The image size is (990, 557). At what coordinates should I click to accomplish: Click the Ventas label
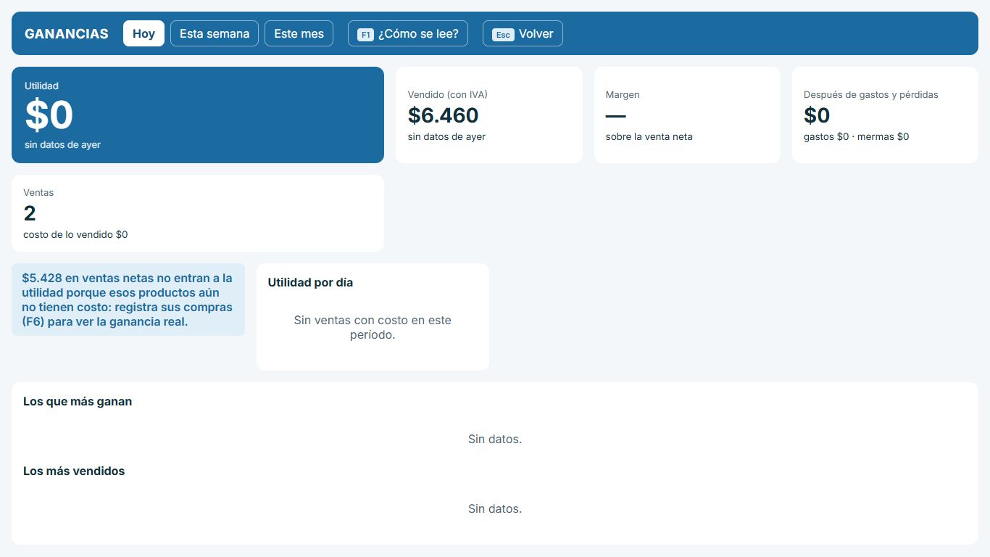[x=38, y=193]
